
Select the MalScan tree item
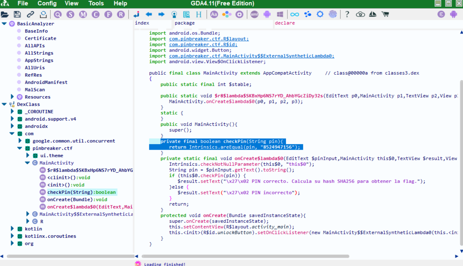(35, 90)
